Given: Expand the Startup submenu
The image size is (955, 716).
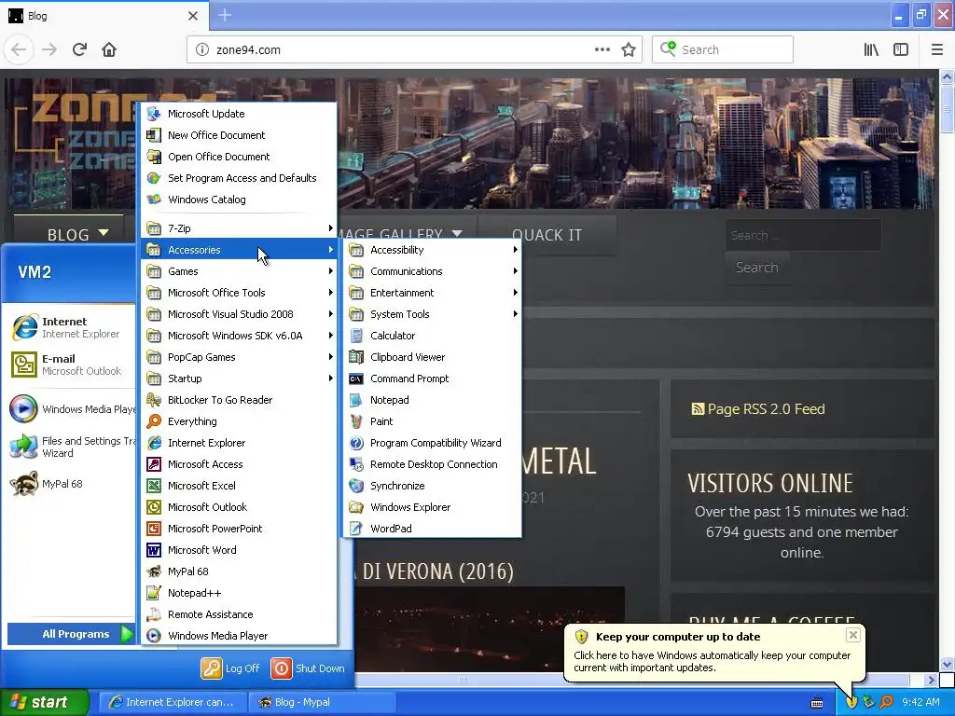Looking at the screenshot, I should [x=239, y=379].
